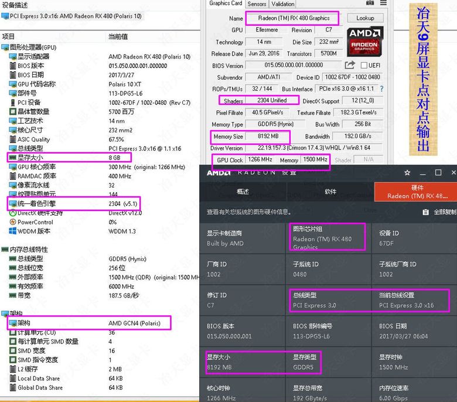The image size is (457, 402).
Task: Click the icon beside 有效频率 row
Action: click(12, 287)
